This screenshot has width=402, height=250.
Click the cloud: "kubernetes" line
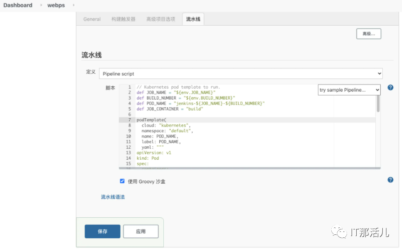click(166, 125)
